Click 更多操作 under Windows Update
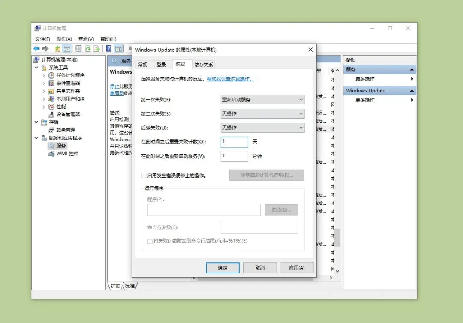This screenshot has width=463, height=323. [x=365, y=100]
